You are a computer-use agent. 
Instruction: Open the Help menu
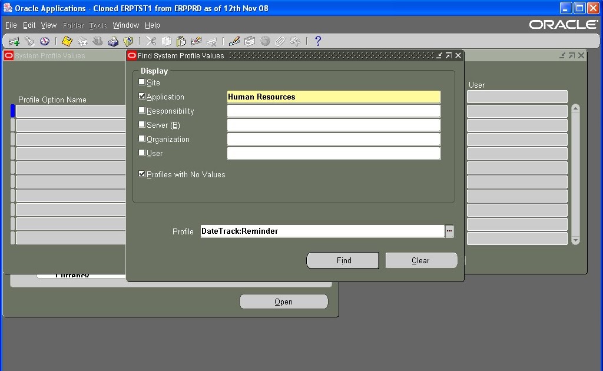pos(153,25)
